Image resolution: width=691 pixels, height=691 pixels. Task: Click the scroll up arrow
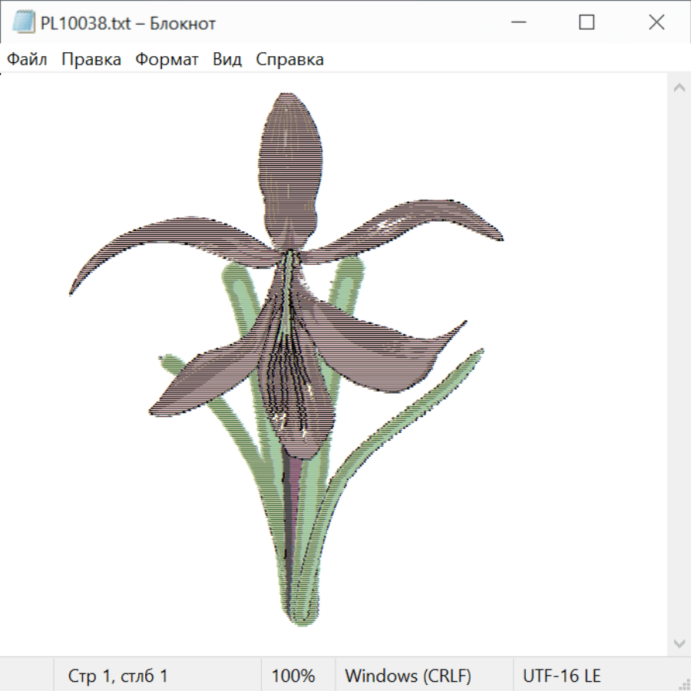point(679,88)
